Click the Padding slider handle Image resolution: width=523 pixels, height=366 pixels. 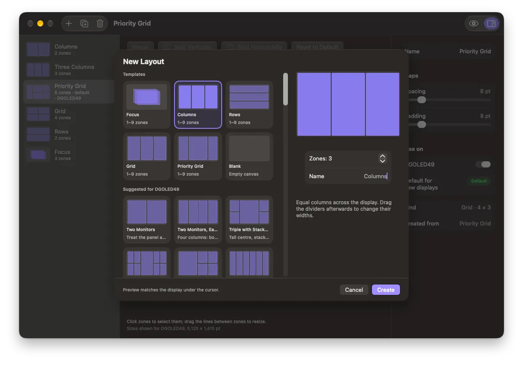coord(422,124)
